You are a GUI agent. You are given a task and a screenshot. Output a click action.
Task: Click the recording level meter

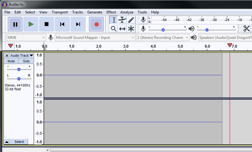click(x=201, y=20)
